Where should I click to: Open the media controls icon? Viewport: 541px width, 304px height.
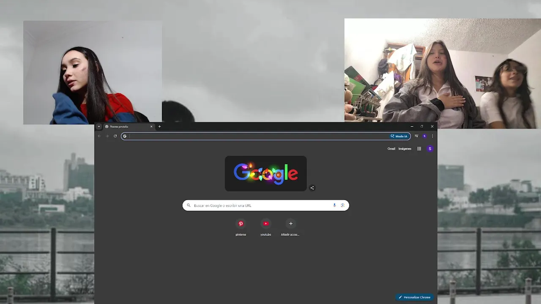(416, 136)
